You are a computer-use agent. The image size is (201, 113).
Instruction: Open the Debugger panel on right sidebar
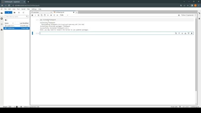(199, 19)
